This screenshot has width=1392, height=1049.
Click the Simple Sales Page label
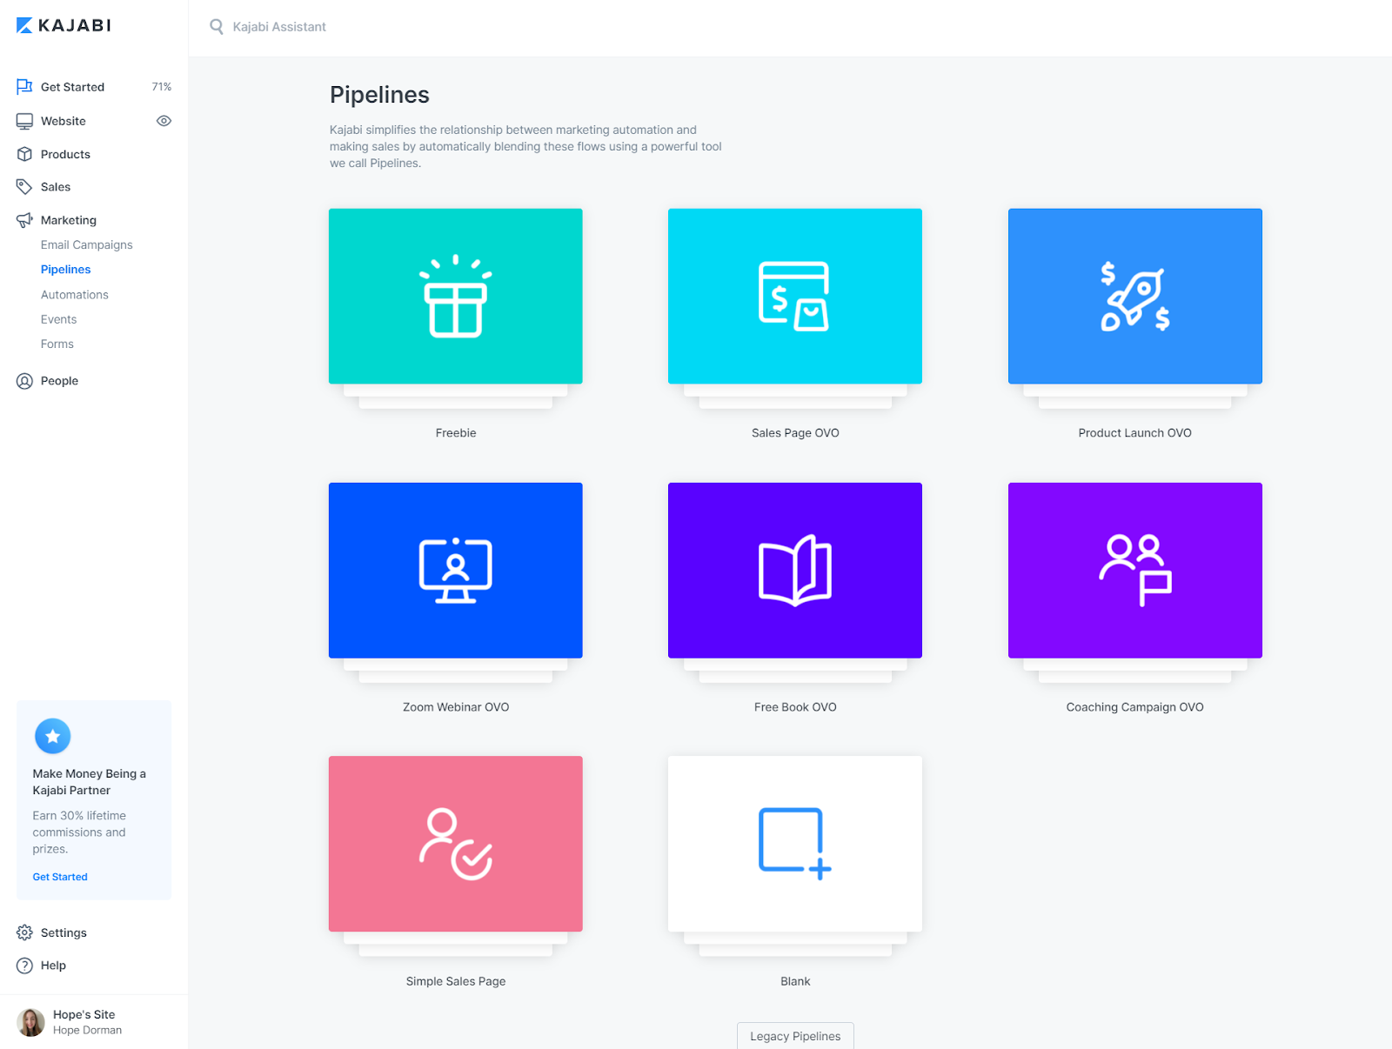pyautogui.click(x=456, y=981)
